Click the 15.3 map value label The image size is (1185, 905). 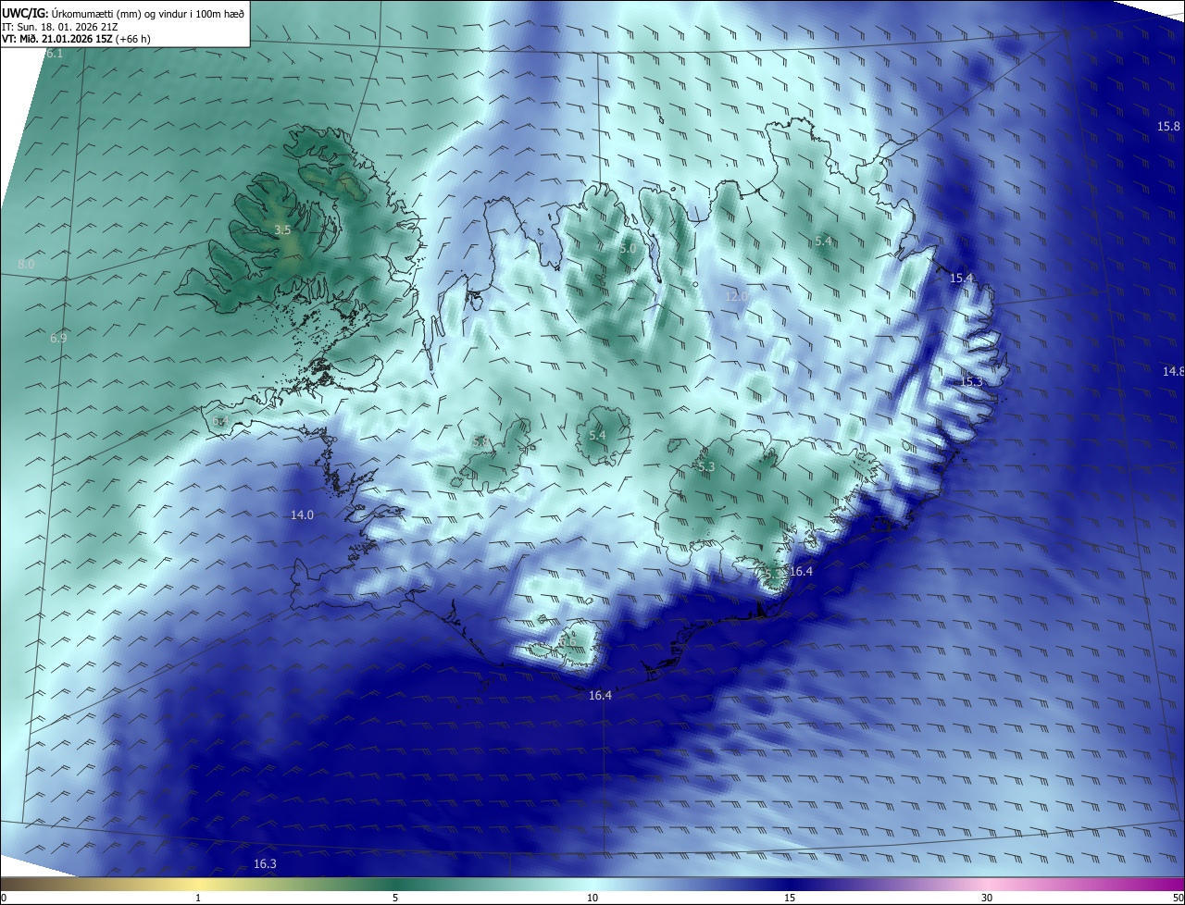970,382
